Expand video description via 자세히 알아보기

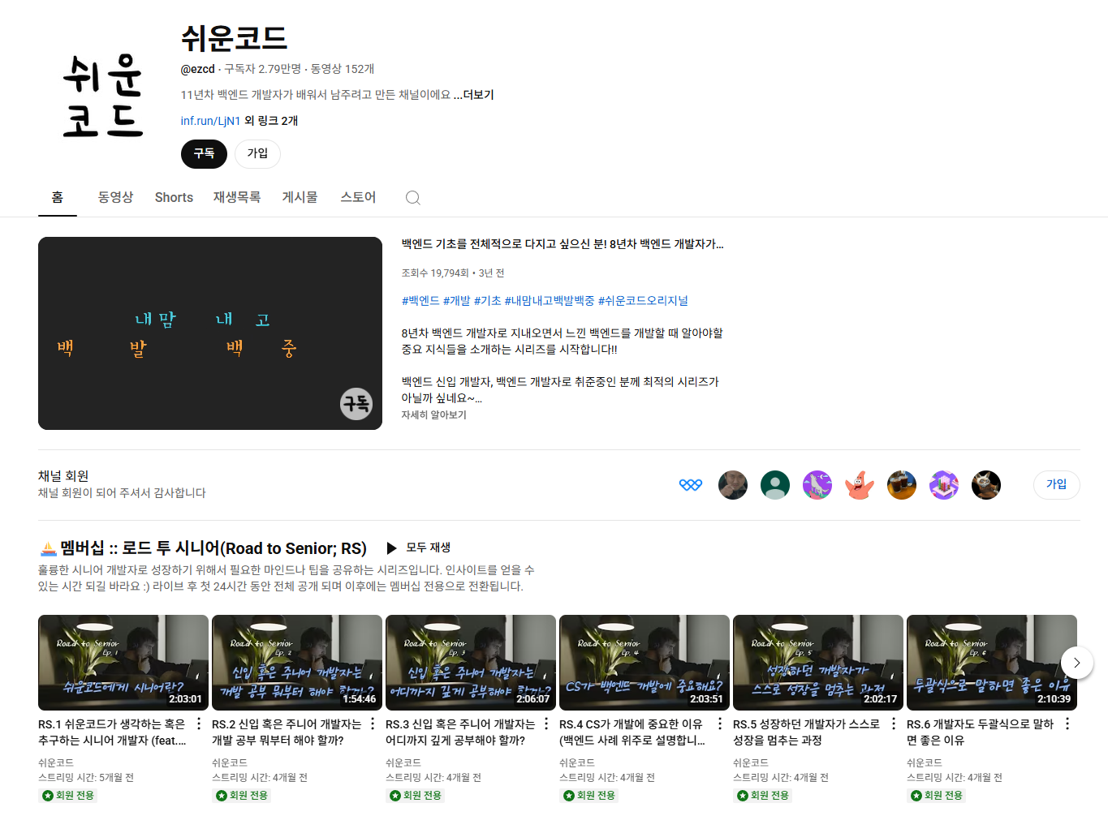point(434,414)
